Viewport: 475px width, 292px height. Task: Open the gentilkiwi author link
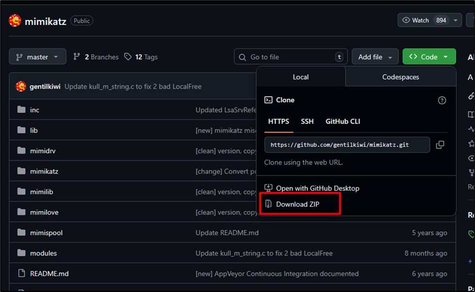click(45, 86)
